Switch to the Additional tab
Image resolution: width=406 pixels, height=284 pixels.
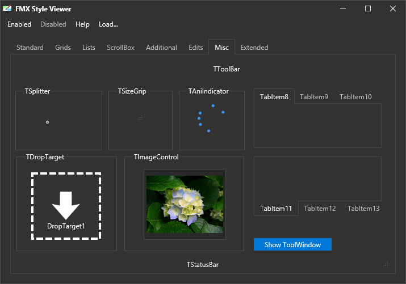[x=162, y=48]
